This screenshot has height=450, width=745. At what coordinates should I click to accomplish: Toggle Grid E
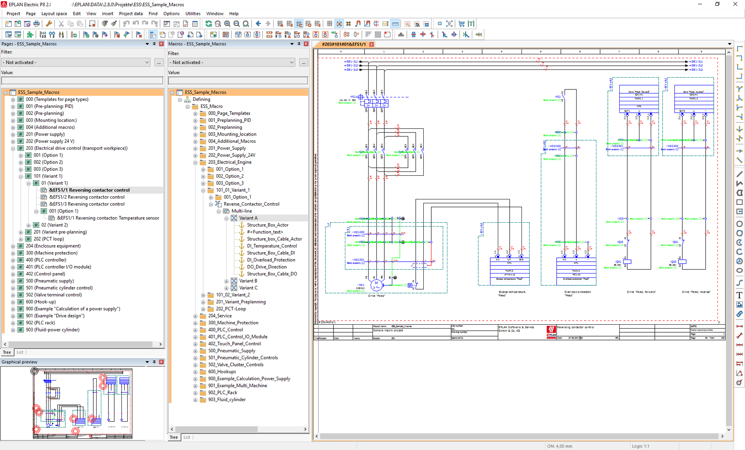click(x=317, y=24)
